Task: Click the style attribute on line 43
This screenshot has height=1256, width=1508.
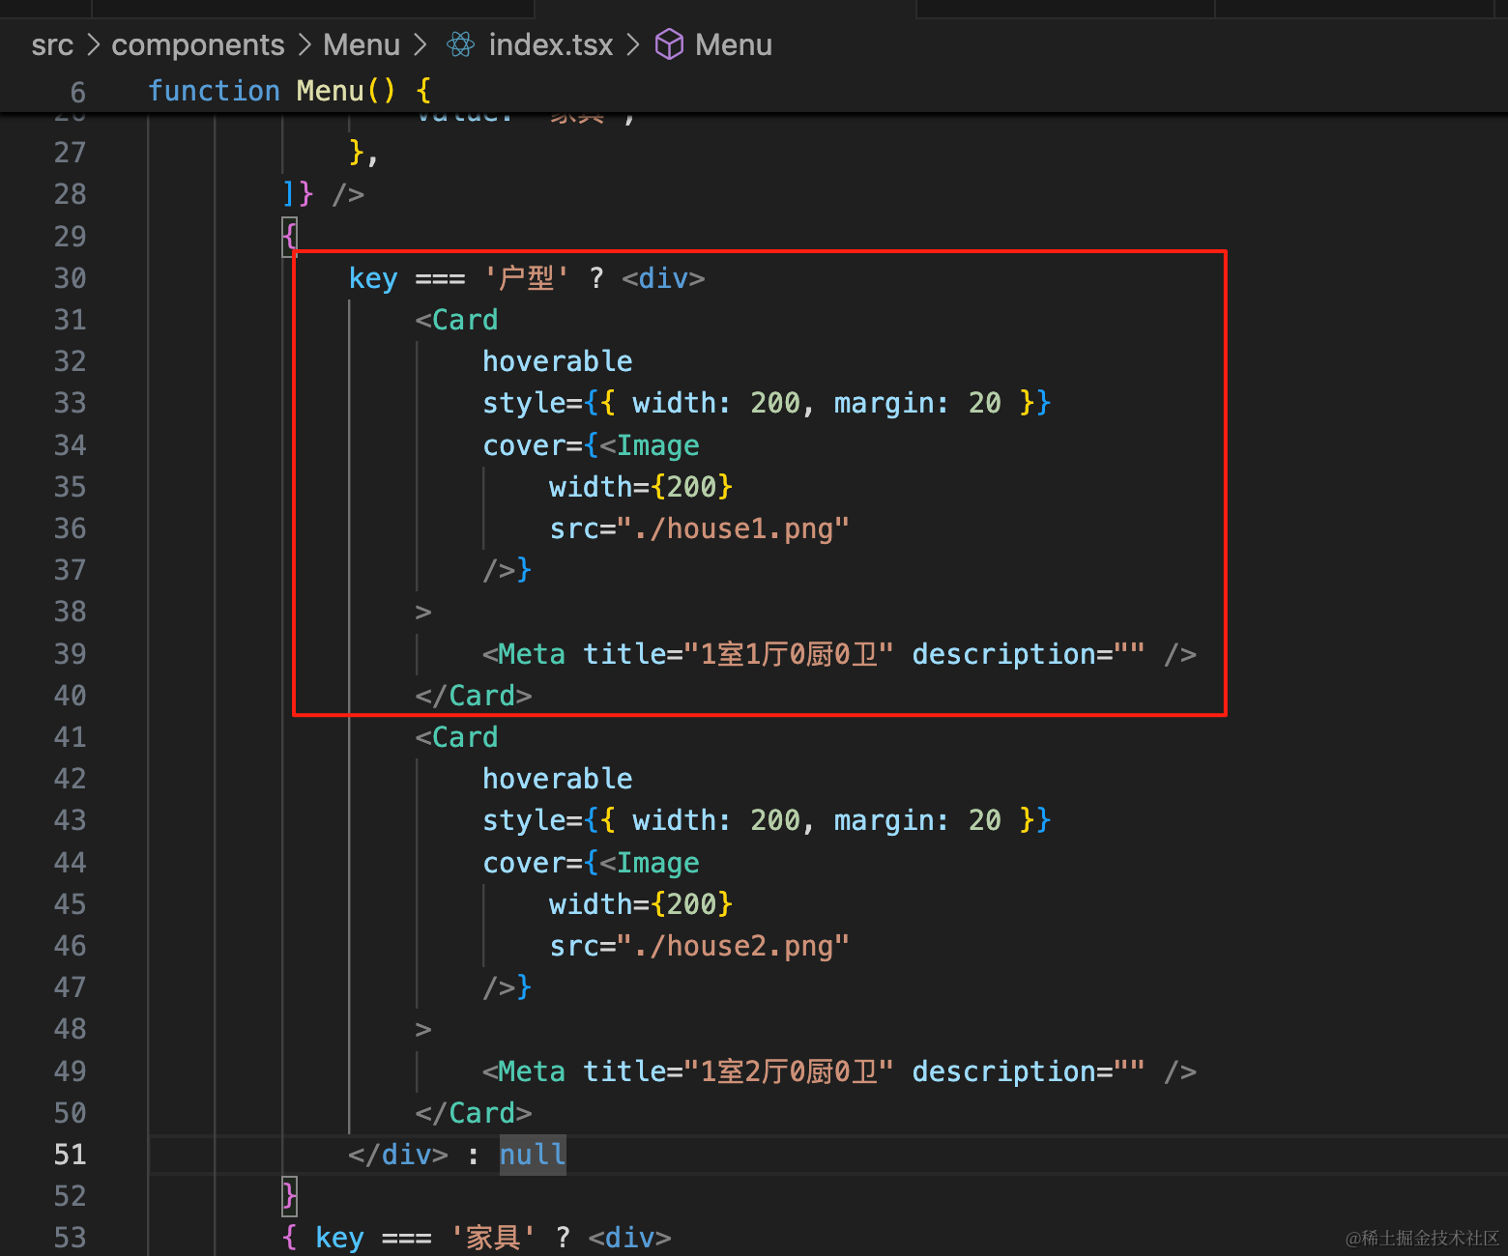Action: (766, 820)
